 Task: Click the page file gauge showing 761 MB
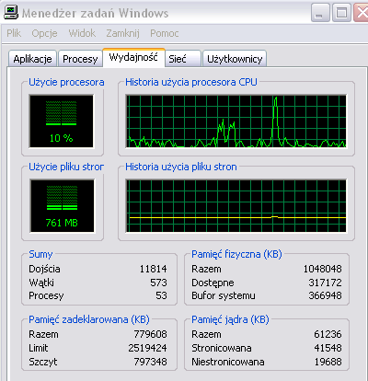pos(63,206)
